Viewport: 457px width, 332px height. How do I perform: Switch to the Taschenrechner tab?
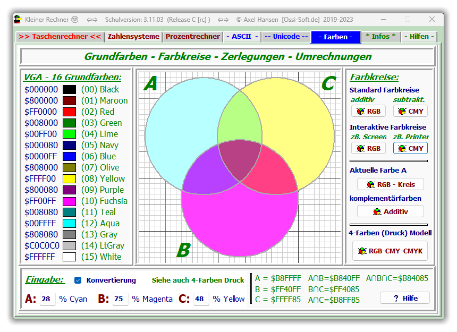pos(59,37)
